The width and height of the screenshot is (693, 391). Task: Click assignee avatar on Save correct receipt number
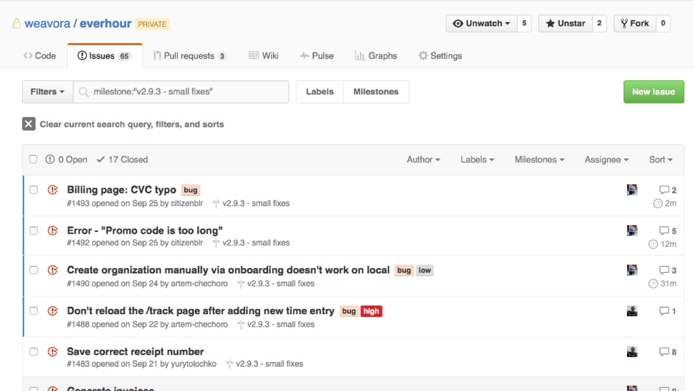(632, 352)
